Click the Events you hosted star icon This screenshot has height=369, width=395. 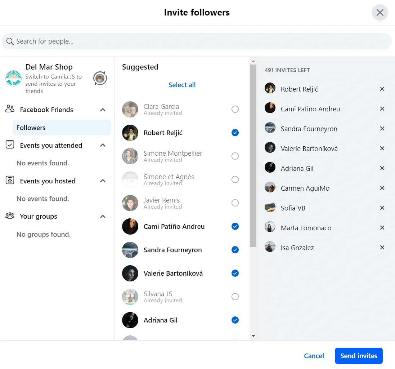click(10, 181)
